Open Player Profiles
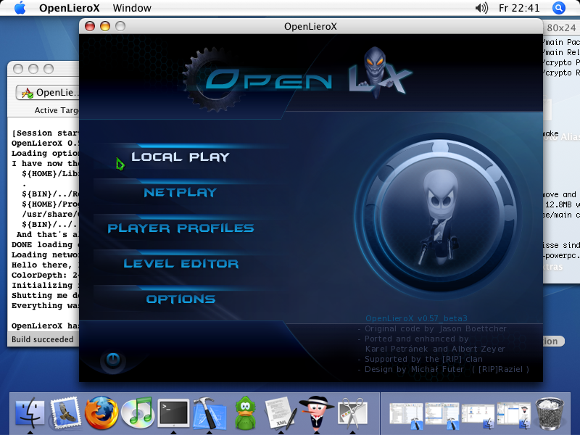The image size is (580, 435). pyautogui.click(x=181, y=228)
